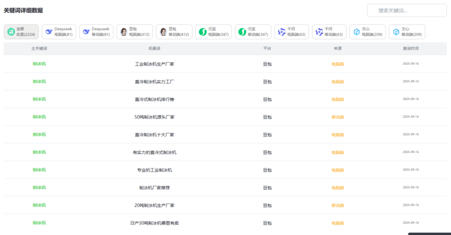Click the purple icon for 千问 电脑端
Image resolution: width=451 pixels, height=235 pixels.
point(281,32)
